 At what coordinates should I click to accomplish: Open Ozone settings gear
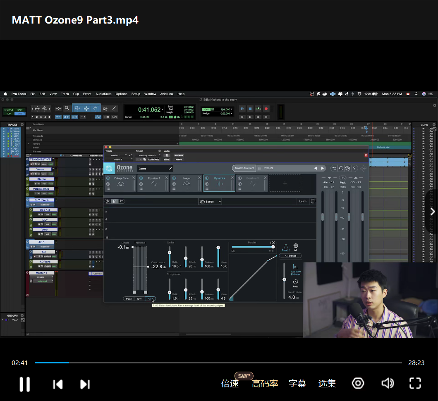point(347,168)
